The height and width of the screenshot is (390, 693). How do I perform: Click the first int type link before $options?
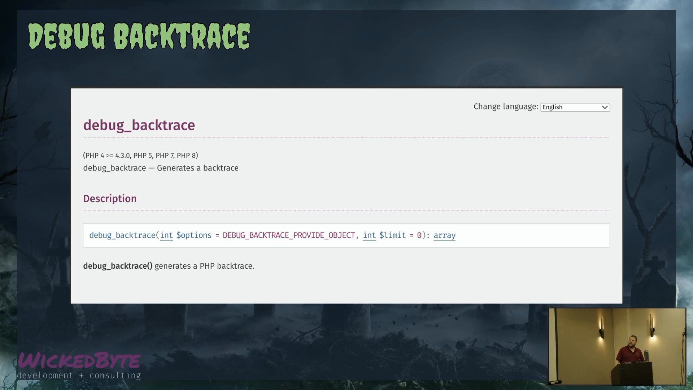[x=166, y=235]
